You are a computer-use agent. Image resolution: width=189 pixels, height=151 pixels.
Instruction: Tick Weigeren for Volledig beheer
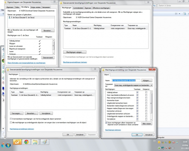click(146, 92)
